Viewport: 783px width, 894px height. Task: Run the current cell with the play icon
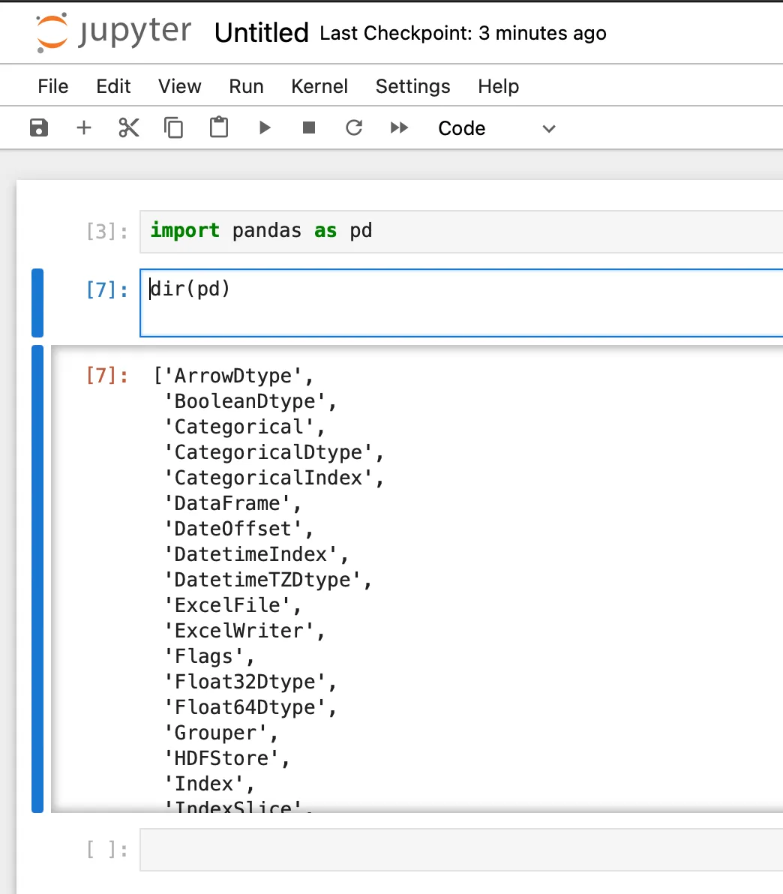[264, 128]
